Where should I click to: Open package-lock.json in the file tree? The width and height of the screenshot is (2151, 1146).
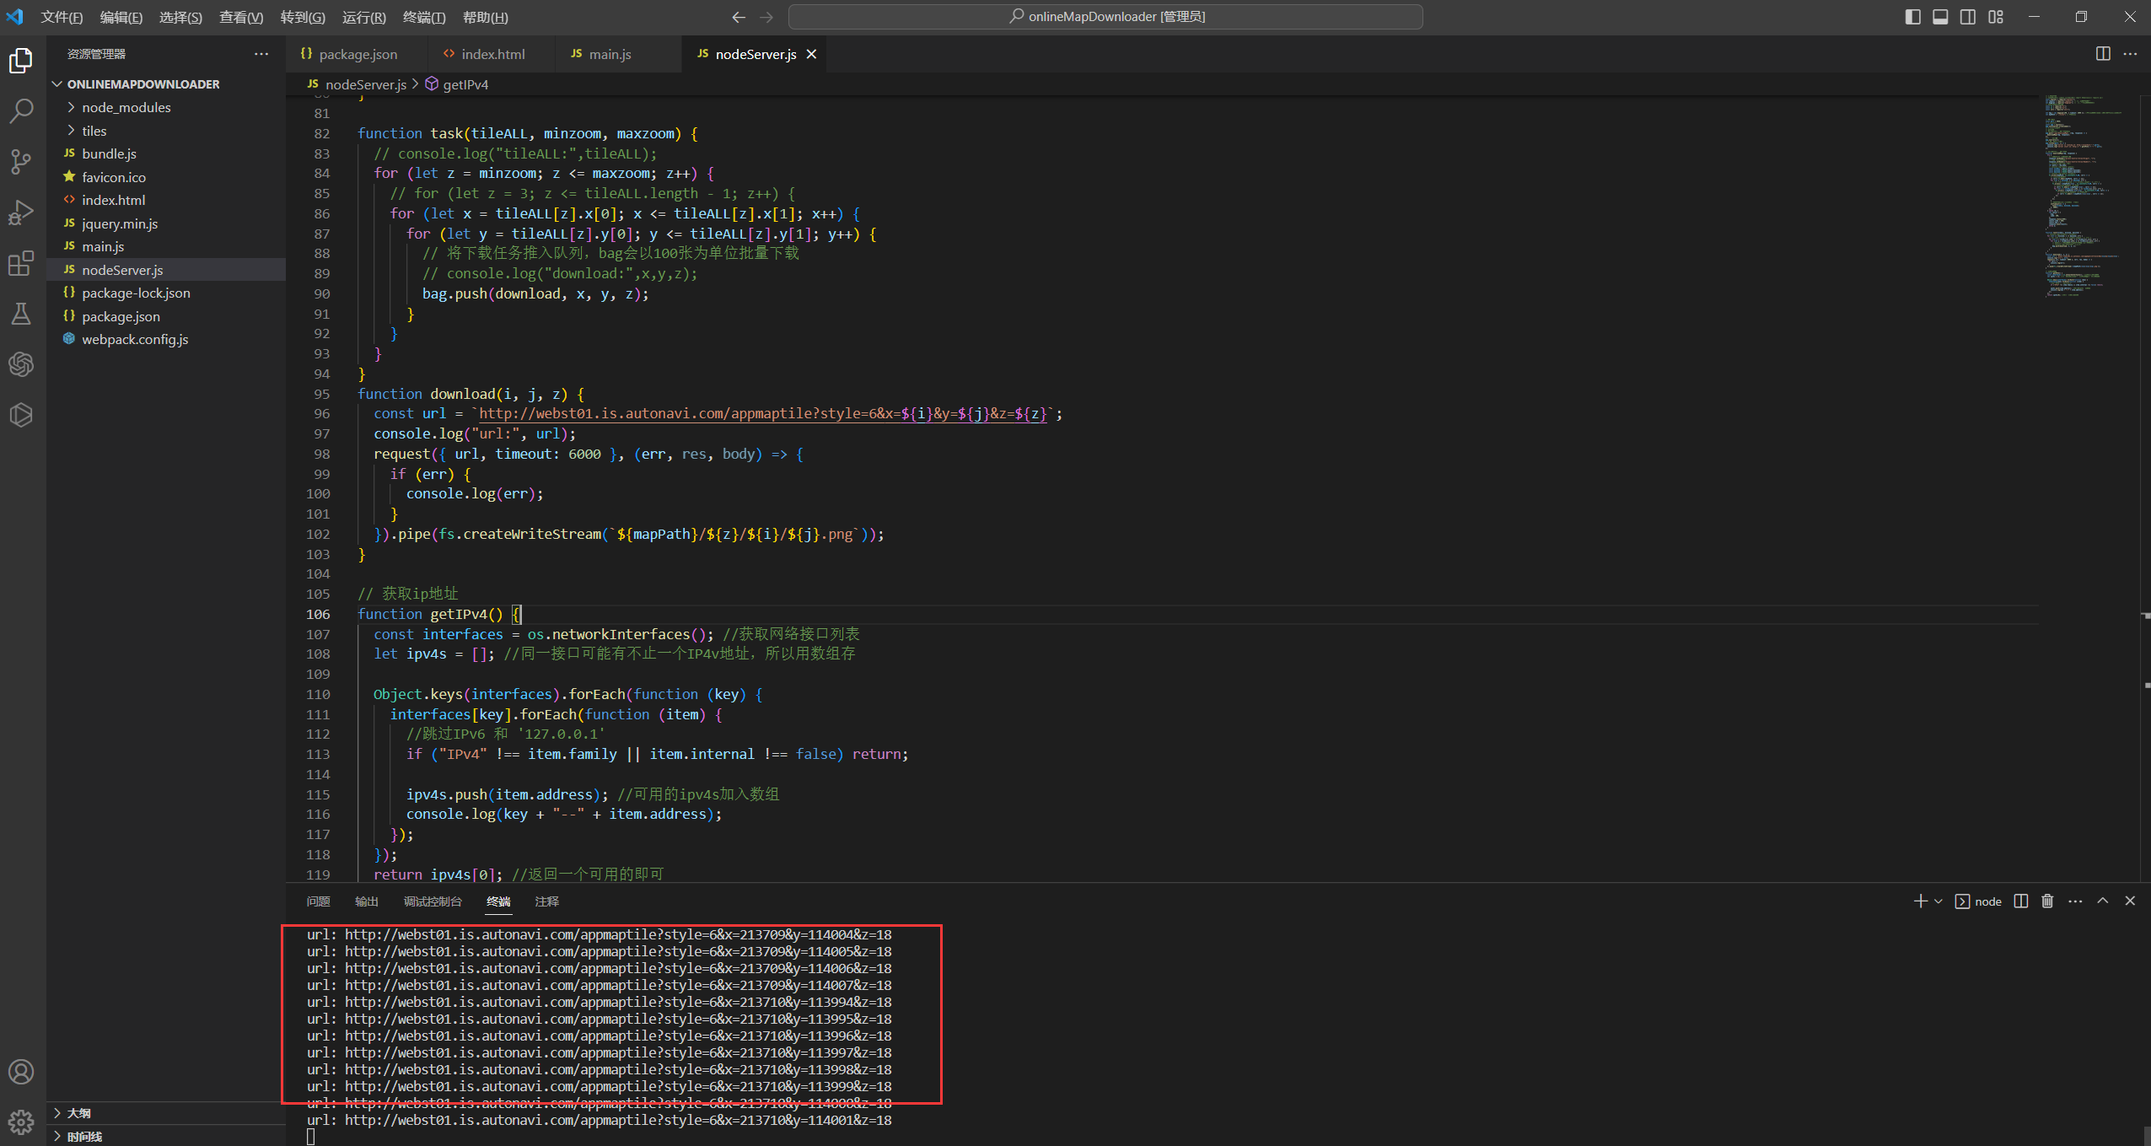166,293
